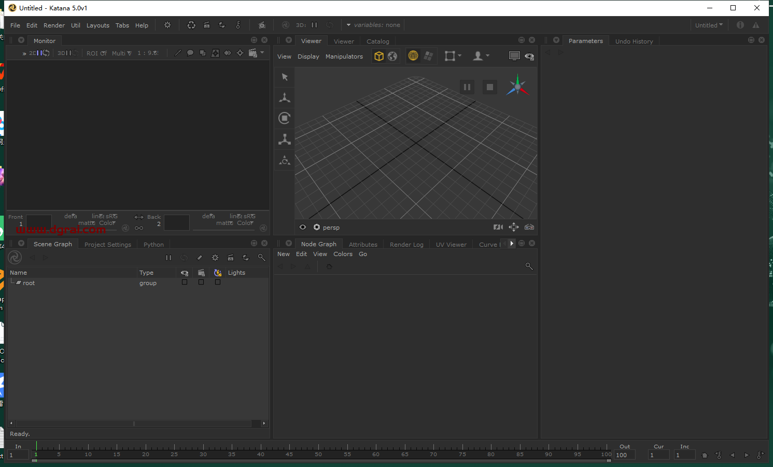Click the yellow wireframe sphere icon
The image size is (773, 467).
(x=413, y=56)
